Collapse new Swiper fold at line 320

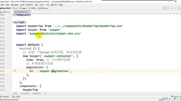[12, 56]
